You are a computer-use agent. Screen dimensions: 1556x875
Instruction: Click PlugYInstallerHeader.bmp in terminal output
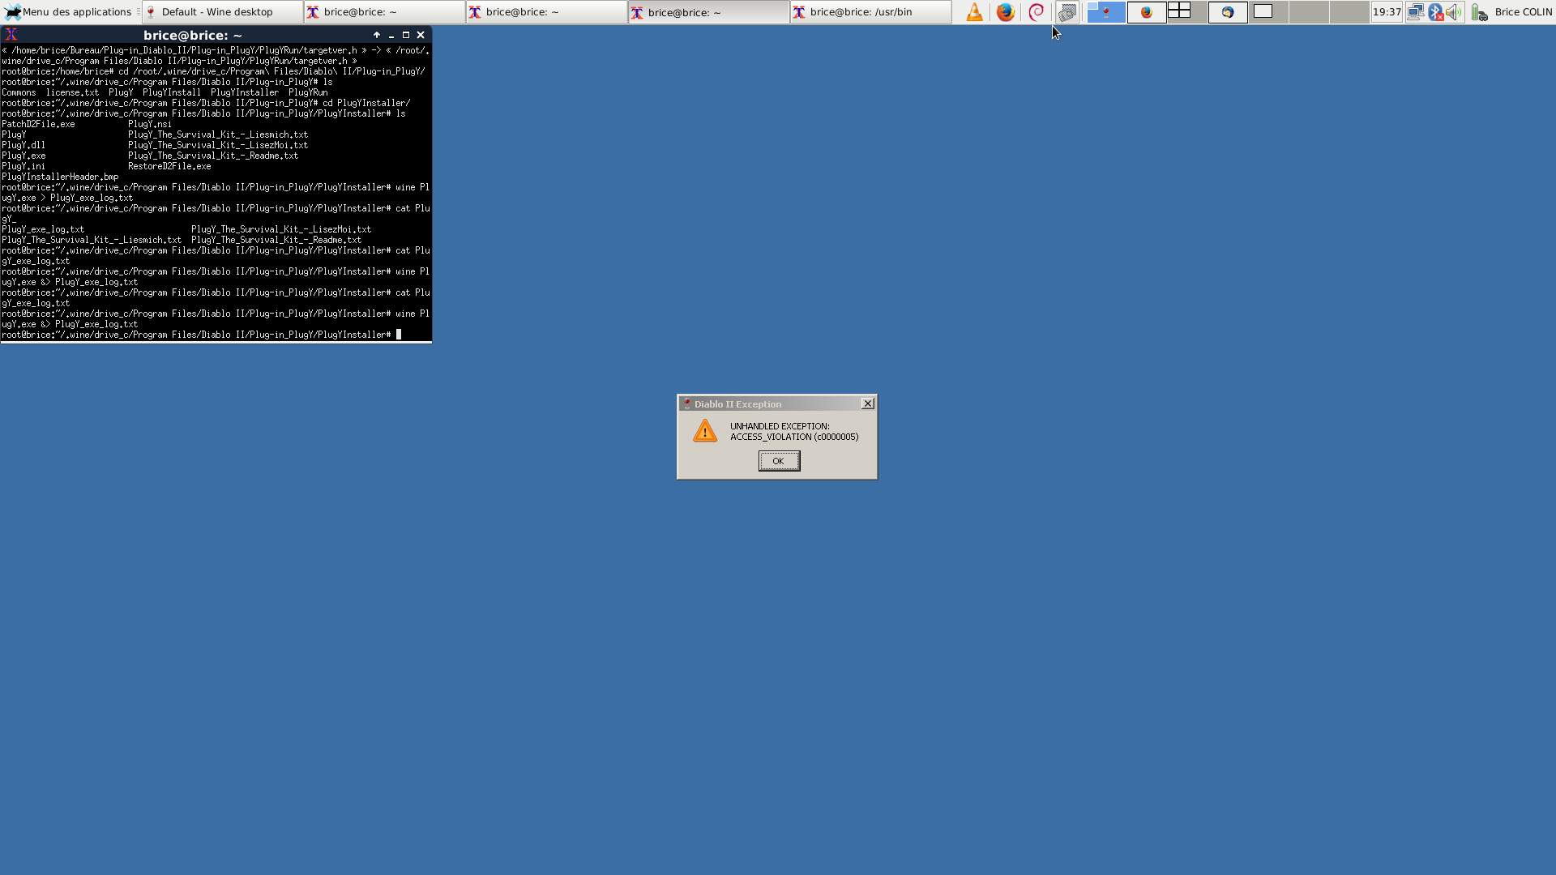coord(60,177)
